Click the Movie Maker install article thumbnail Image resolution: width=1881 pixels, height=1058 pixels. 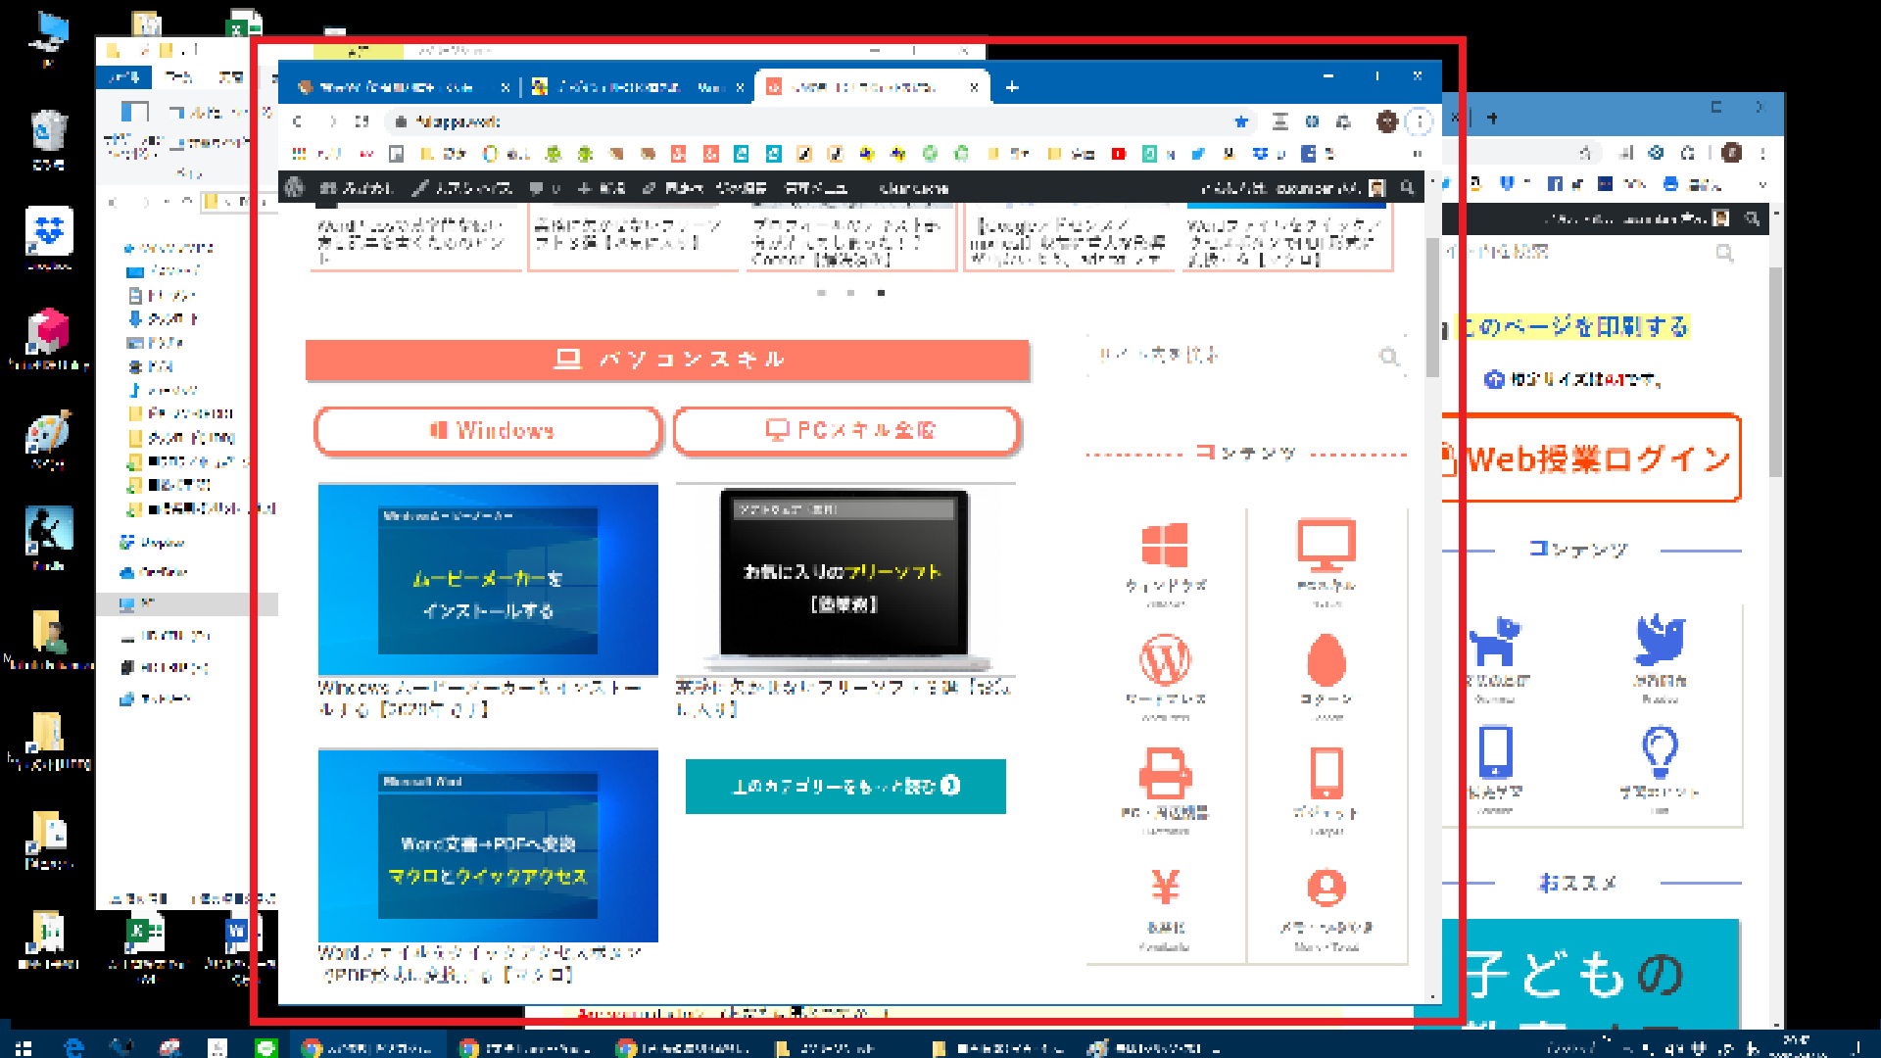click(x=488, y=580)
